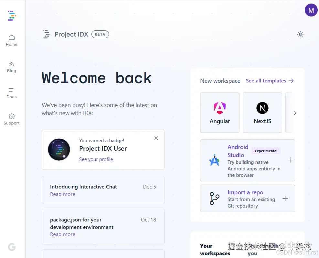Viewport: 319px width, 258px height.
Task: Open the user avatar M menu
Action: pyautogui.click(x=311, y=10)
